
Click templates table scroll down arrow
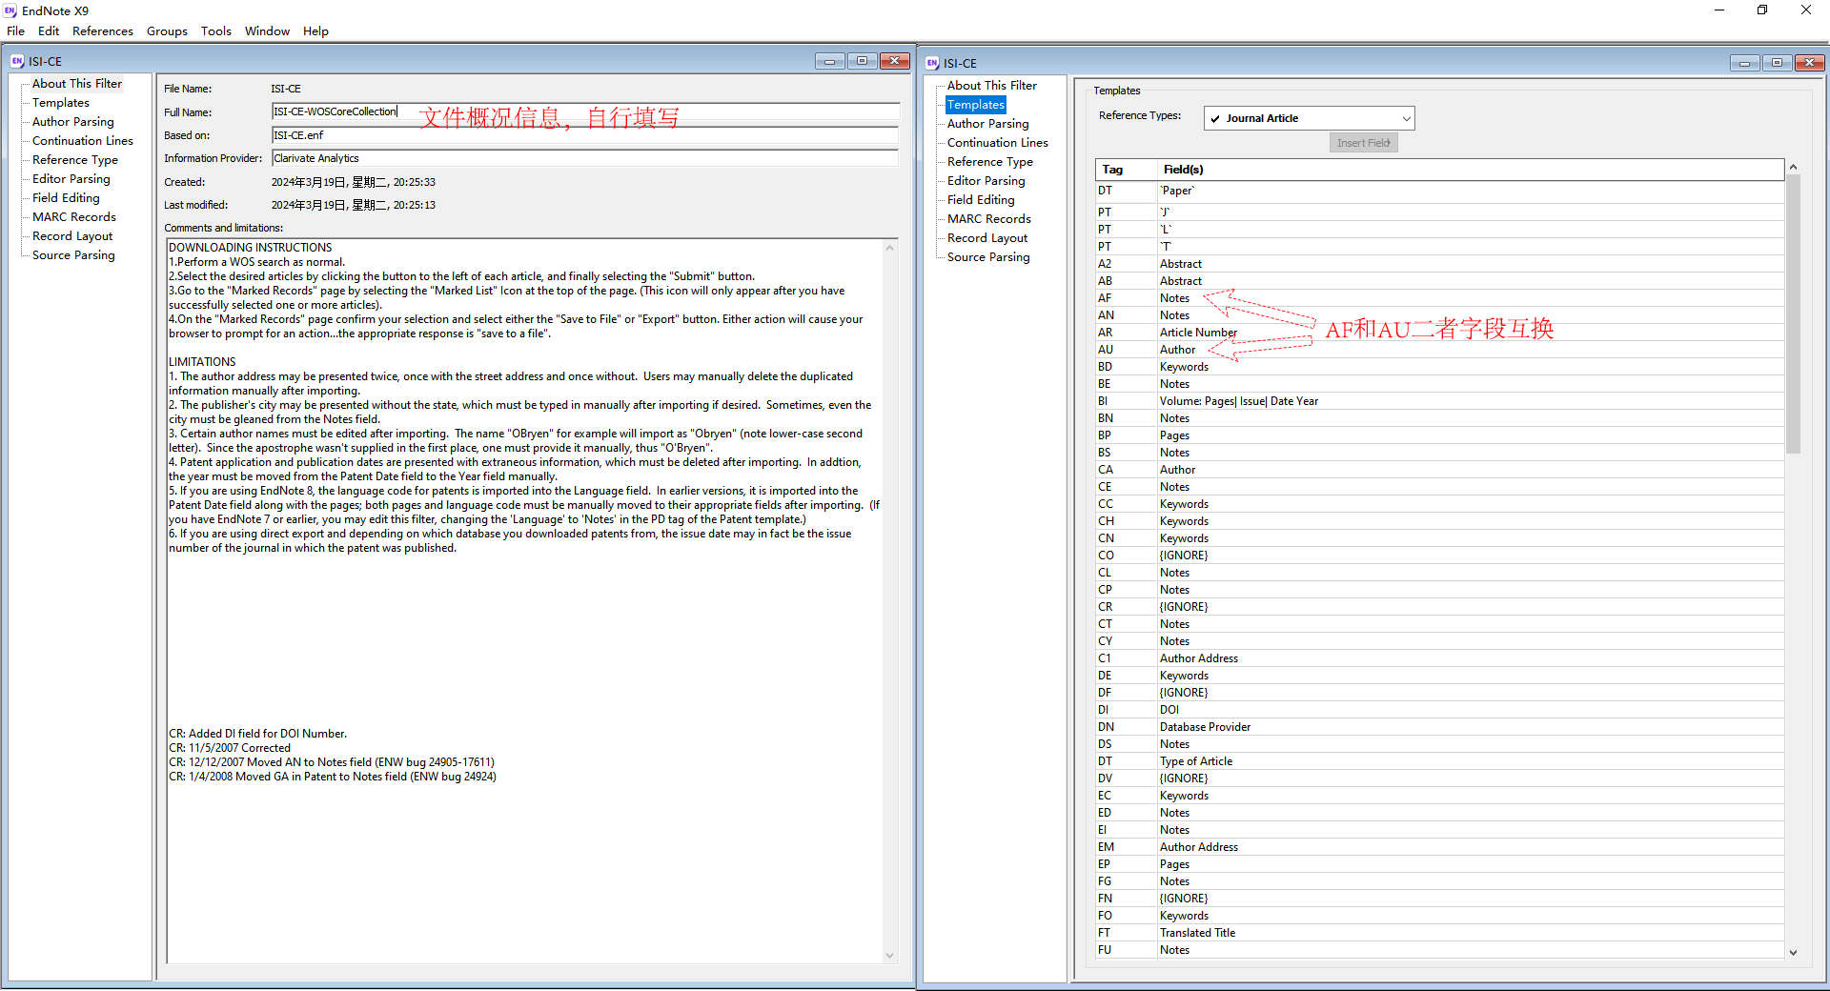[x=1793, y=952]
